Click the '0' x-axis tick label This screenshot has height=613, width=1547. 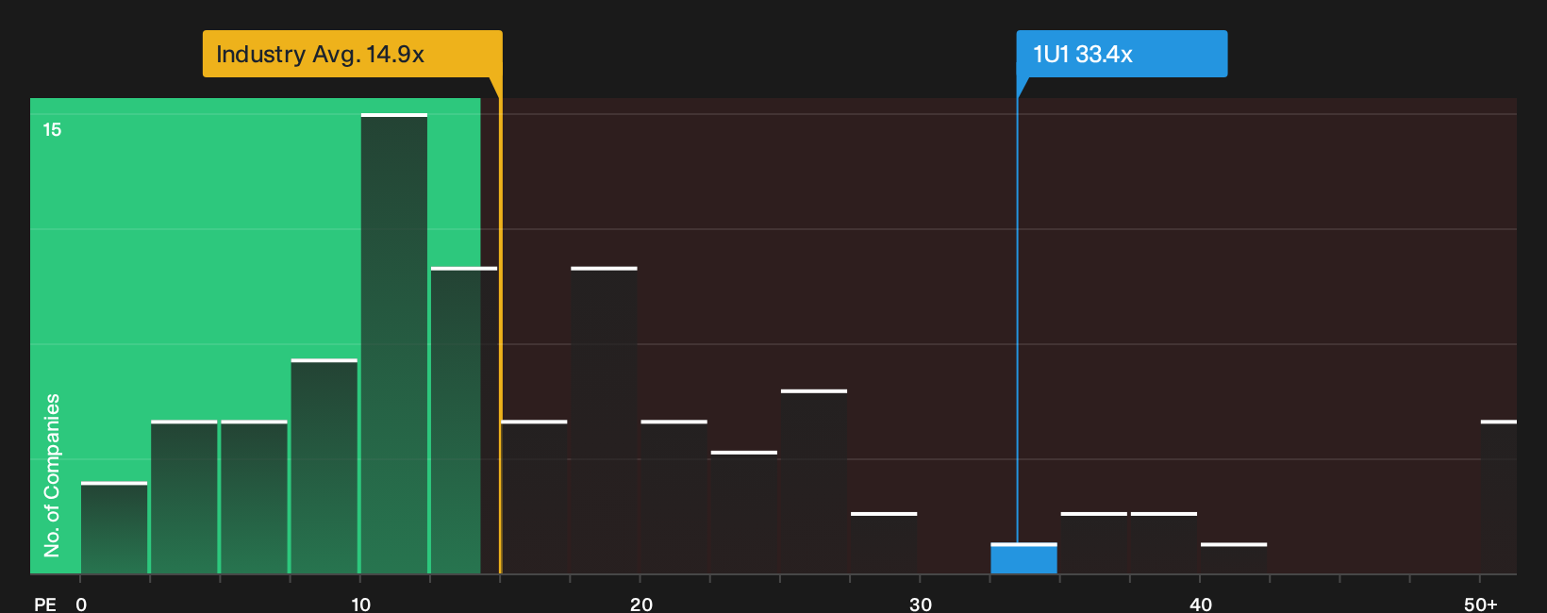pyautogui.click(x=81, y=604)
